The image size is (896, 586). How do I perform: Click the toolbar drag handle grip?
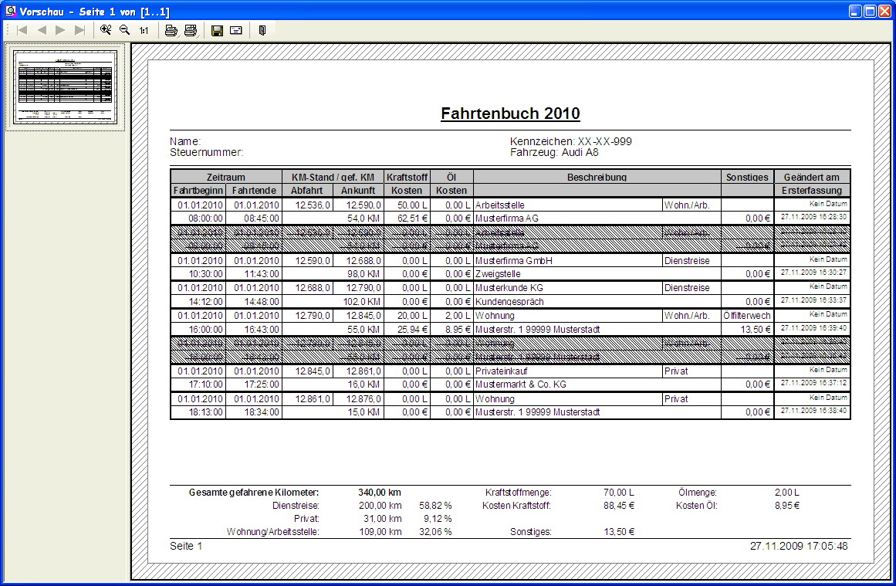[7, 30]
